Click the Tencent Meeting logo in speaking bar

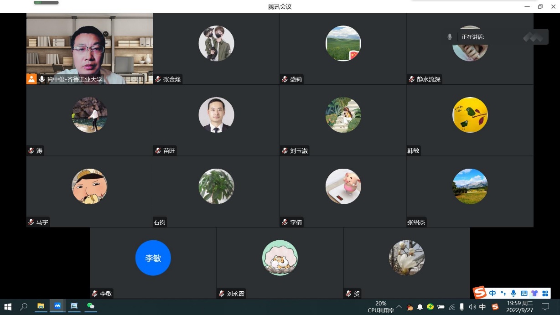[x=533, y=37]
